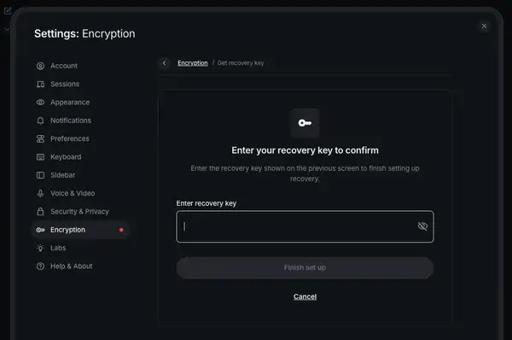The image size is (512, 340).
Task: Close the Settings dialog
Action: point(484,26)
